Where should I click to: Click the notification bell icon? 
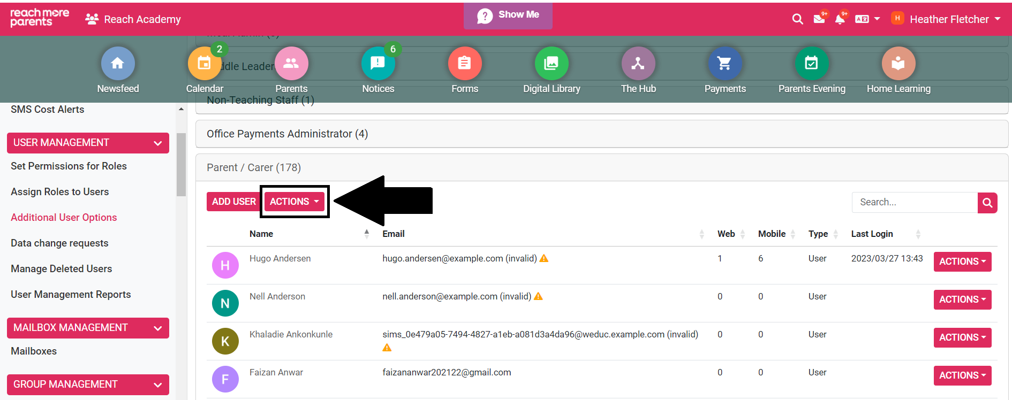click(x=840, y=19)
